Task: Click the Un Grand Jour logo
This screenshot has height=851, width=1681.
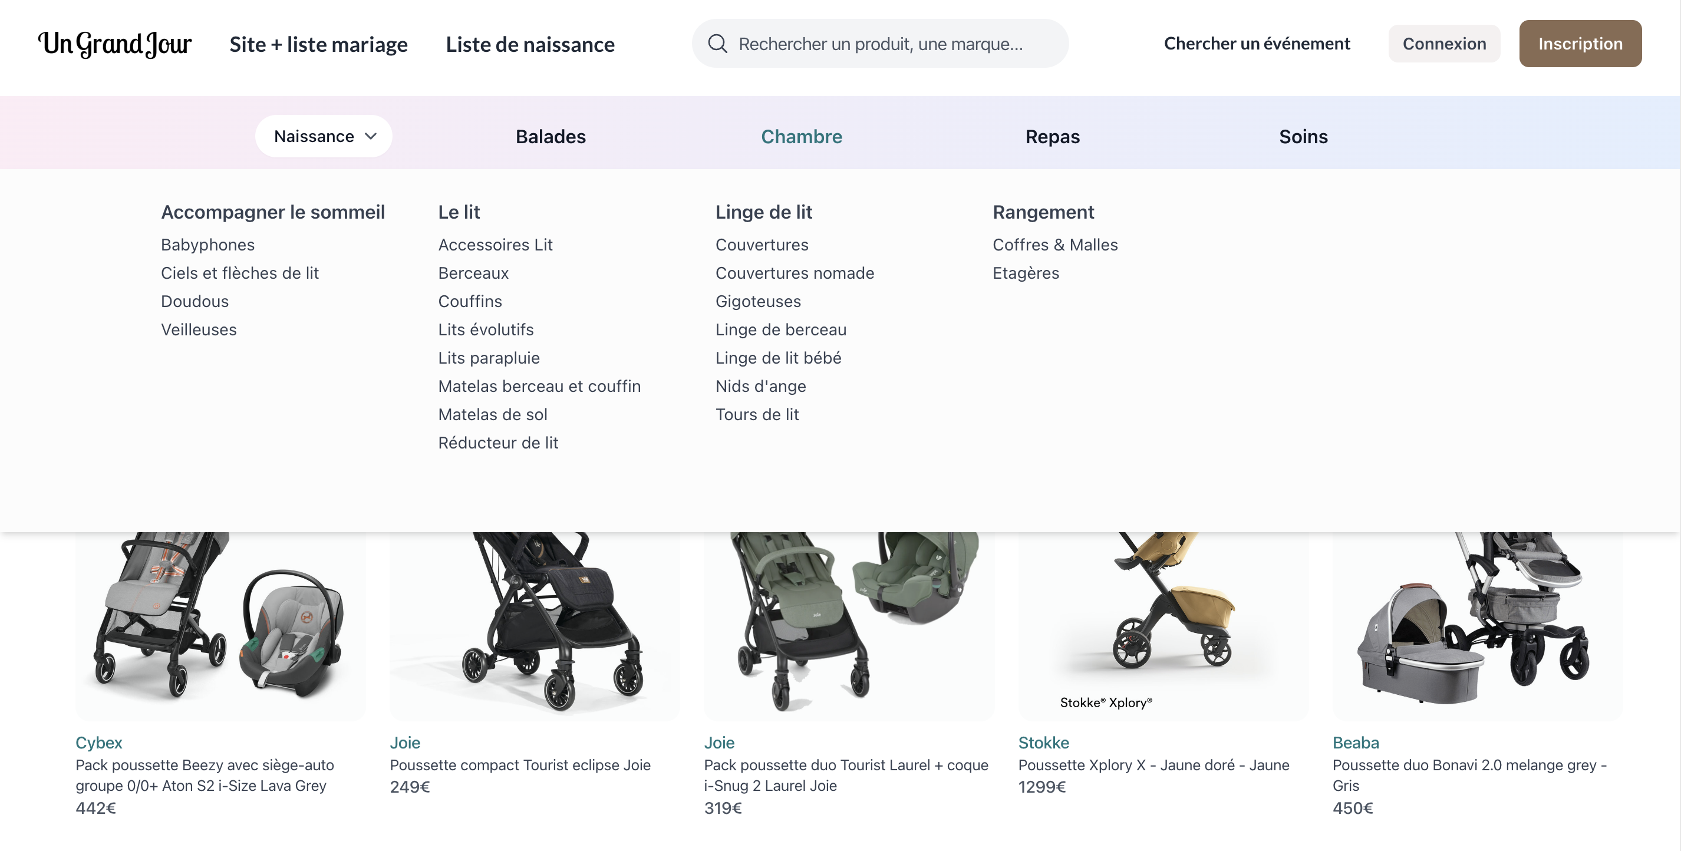Action: pyautogui.click(x=115, y=44)
